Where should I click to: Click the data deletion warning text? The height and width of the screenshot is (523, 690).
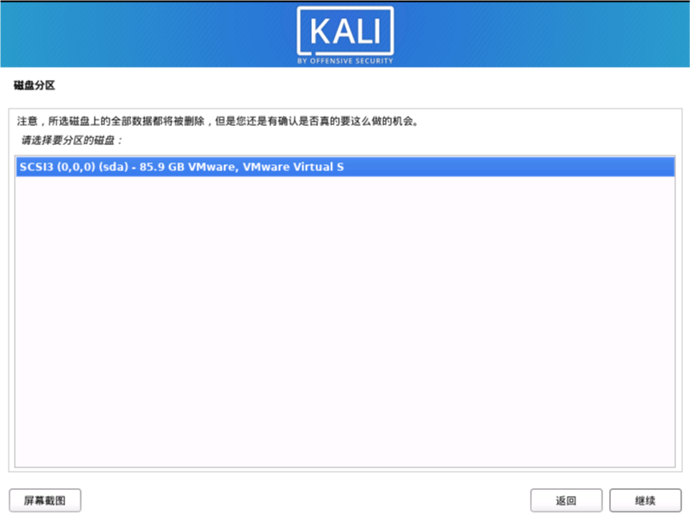tap(217, 121)
